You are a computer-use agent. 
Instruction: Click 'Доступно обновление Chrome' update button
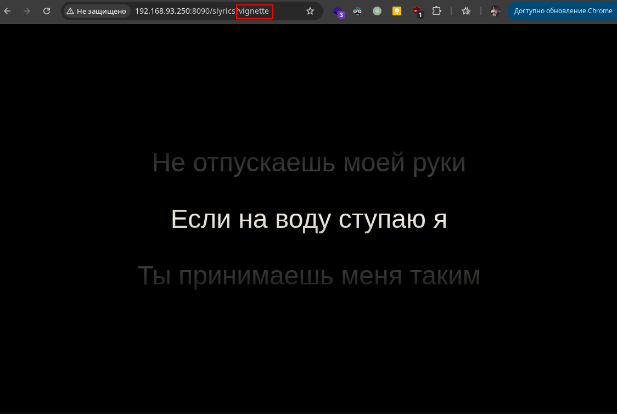(x=563, y=11)
